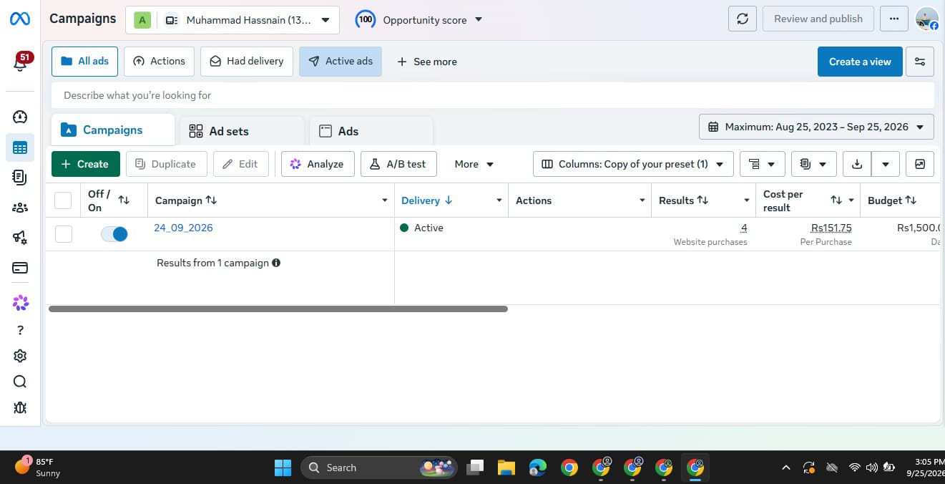The width and height of the screenshot is (945, 484).
Task: Open the Delivery column header dropdown arrow
Action: 499,200
